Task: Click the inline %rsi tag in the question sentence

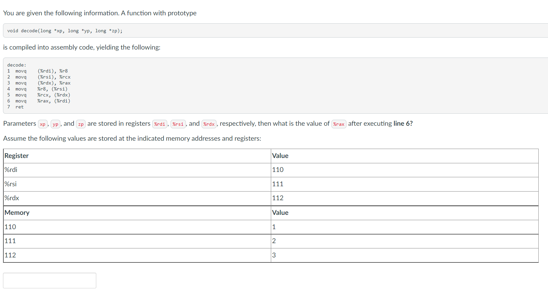Action: tap(178, 124)
